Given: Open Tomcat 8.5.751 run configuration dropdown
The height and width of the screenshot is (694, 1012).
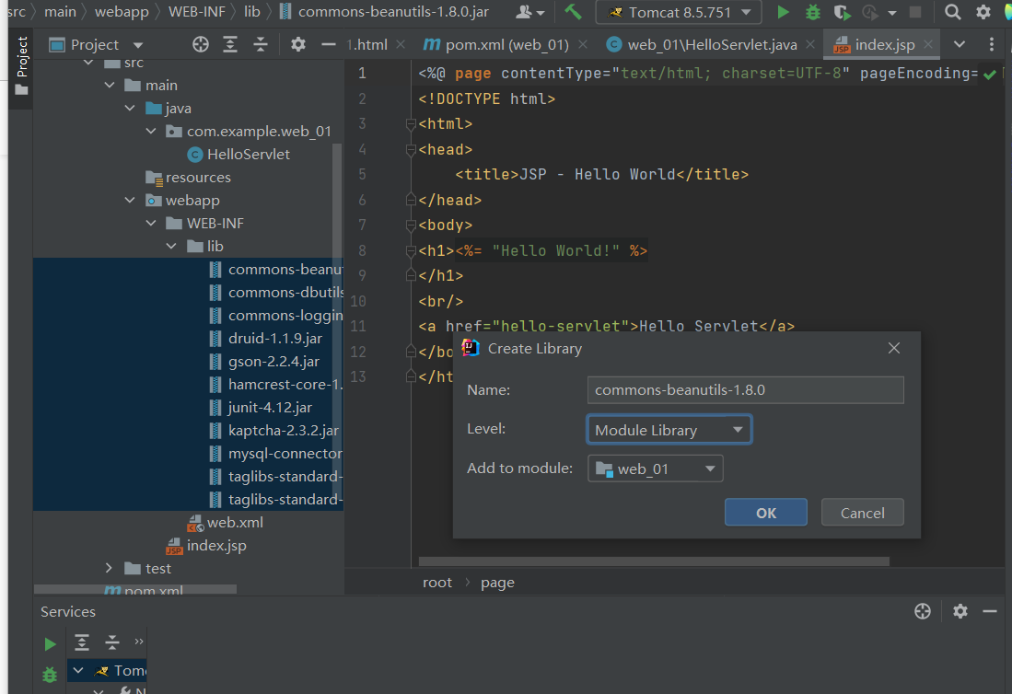Looking at the screenshot, I should 679,12.
